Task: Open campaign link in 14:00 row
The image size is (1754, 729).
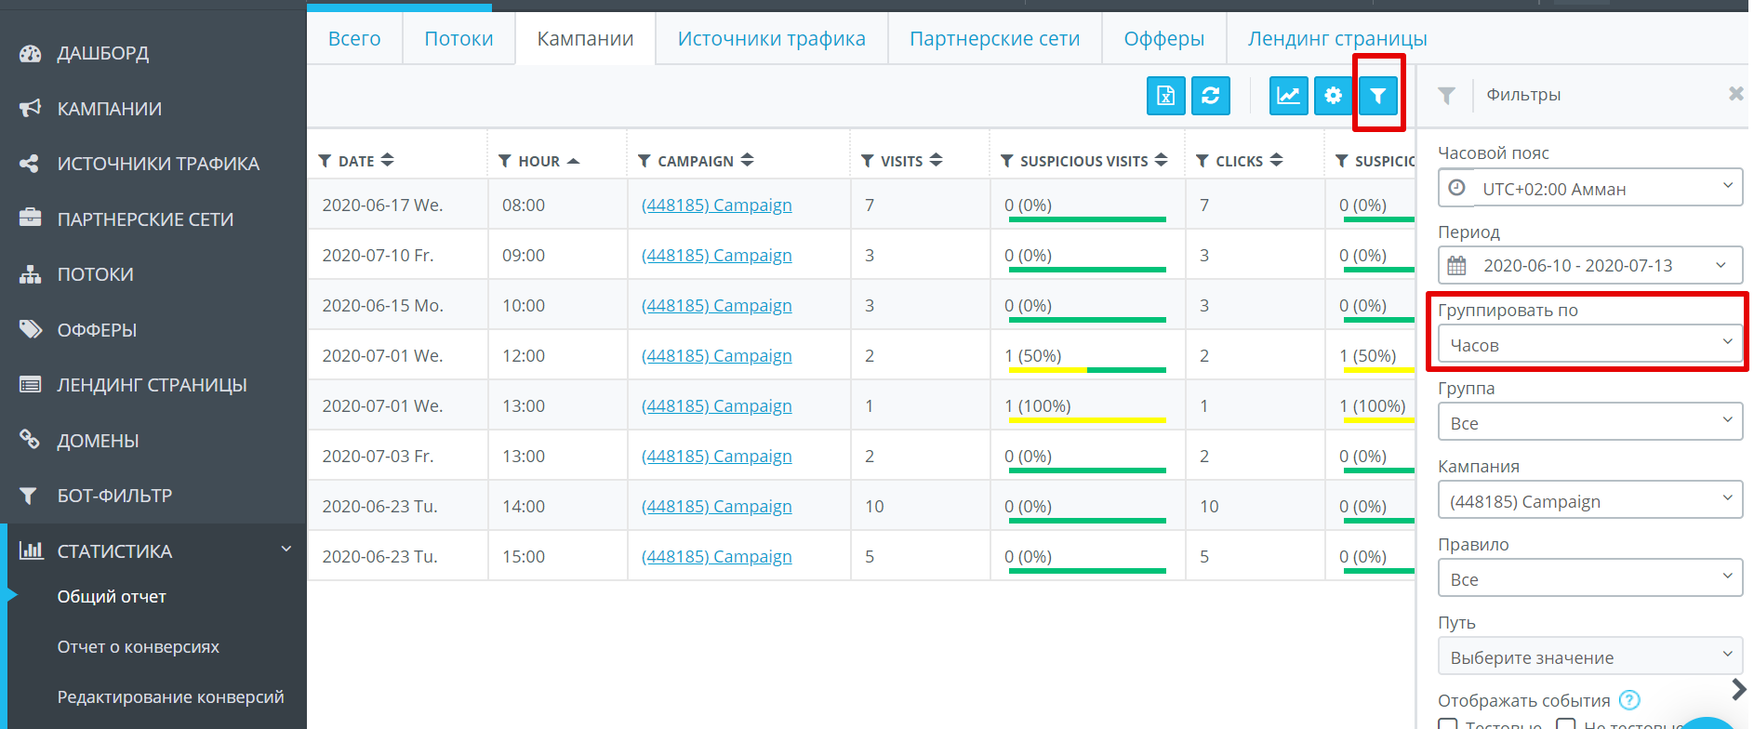Action: tap(717, 507)
